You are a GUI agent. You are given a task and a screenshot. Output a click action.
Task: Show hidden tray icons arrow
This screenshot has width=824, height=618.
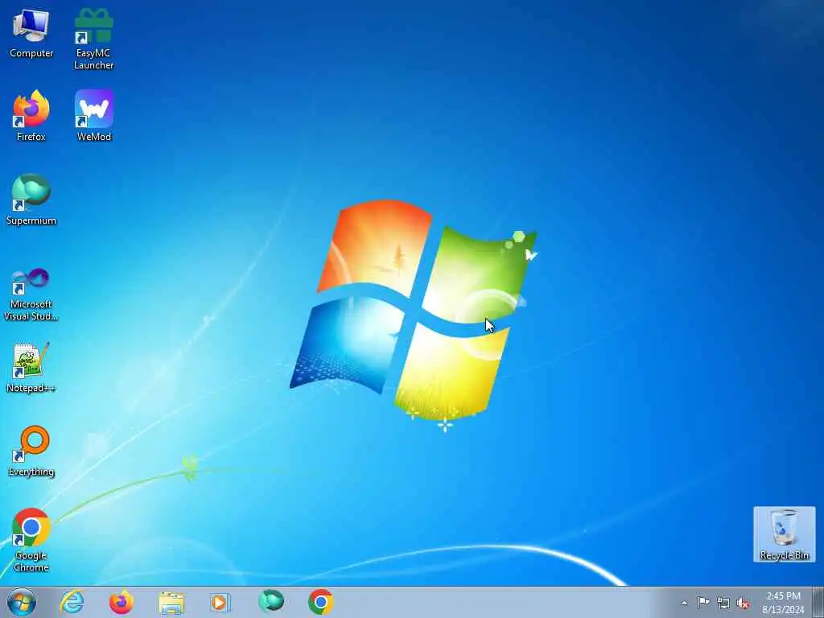click(684, 603)
